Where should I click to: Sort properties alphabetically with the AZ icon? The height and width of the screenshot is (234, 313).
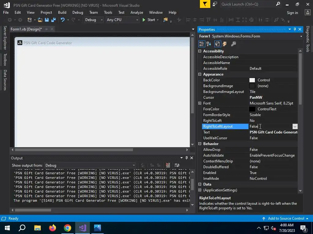pos(209,44)
